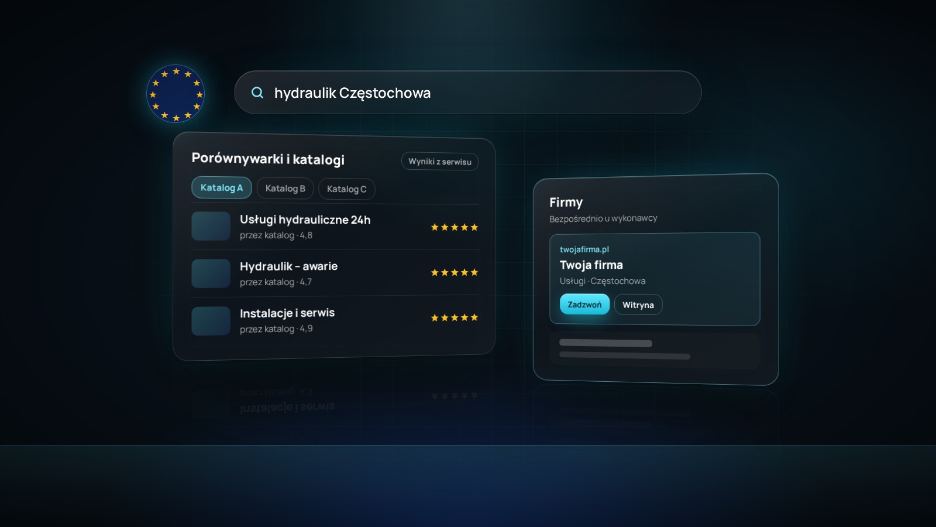
Task: Open the Hydraulik – awarie listing
Action: 335,273
